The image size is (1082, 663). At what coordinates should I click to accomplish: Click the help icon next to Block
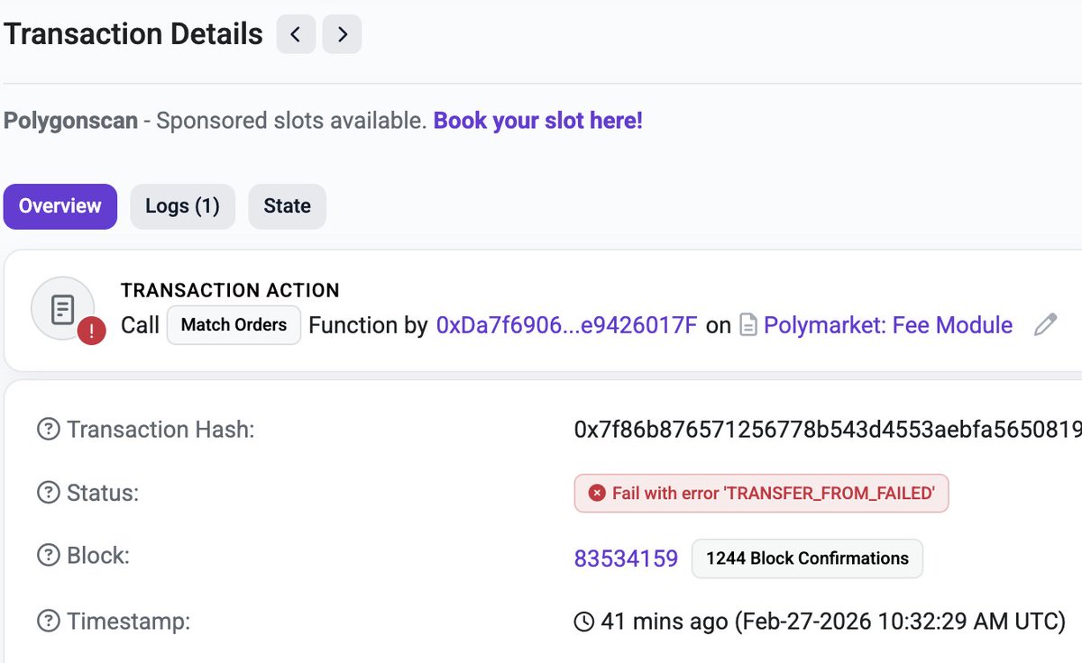click(48, 556)
